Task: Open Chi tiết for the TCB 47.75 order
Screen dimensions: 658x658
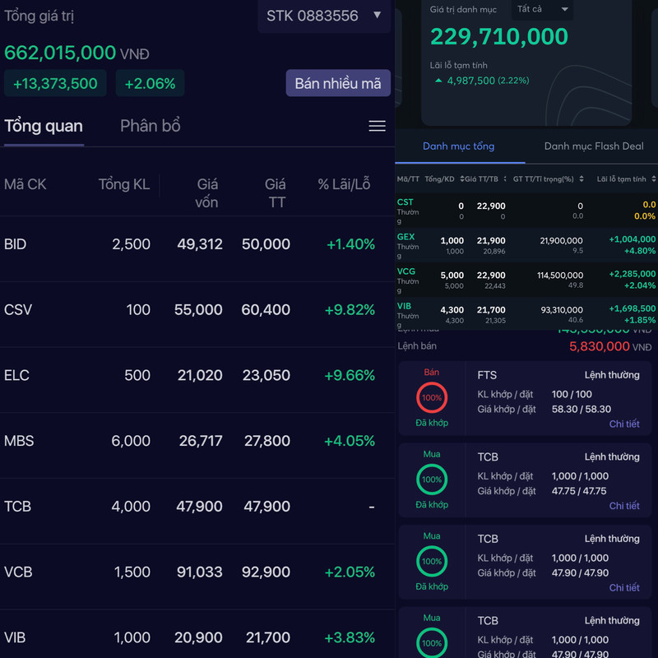Action: pos(624,506)
